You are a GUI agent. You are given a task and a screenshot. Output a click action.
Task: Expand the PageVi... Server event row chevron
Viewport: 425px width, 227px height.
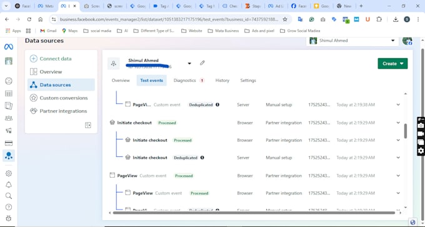tap(398, 104)
